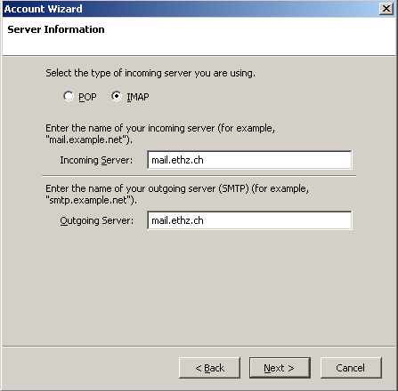
Task: Focus the Incoming Server text field
Action: [249, 160]
